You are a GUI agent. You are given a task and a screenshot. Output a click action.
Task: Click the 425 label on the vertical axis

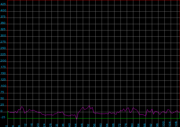pyautogui.click(x=3, y=4)
